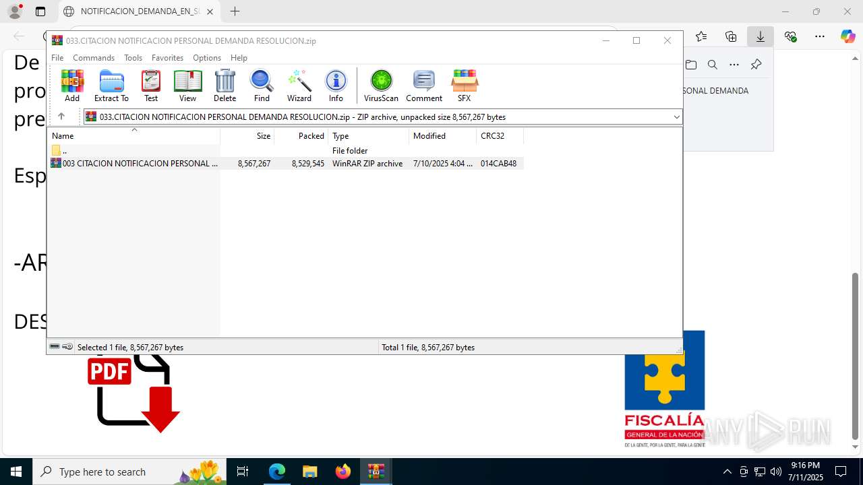The width and height of the screenshot is (863, 485).
Task: Click the Test archive icon
Action: pyautogui.click(x=151, y=86)
